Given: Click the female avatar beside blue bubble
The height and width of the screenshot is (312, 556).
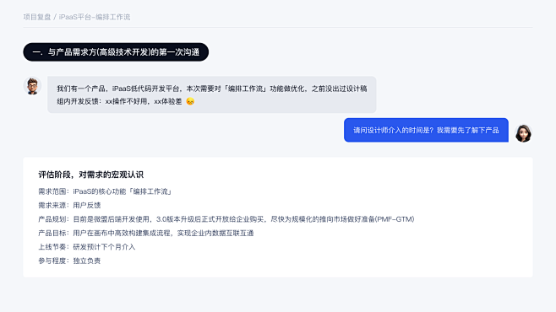Looking at the screenshot, I should pyautogui.click(x=523, y=133).
